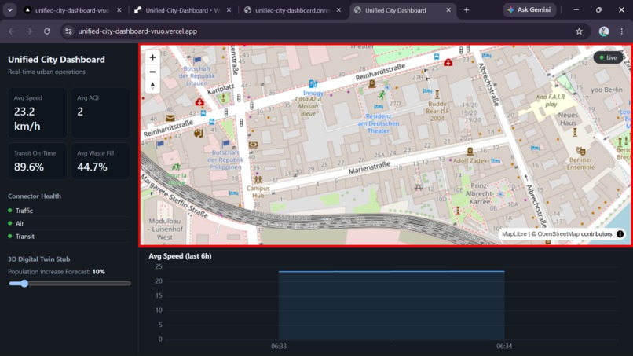
Task: Click the Innogy charging station icon
Action: (x=313, y=84)
